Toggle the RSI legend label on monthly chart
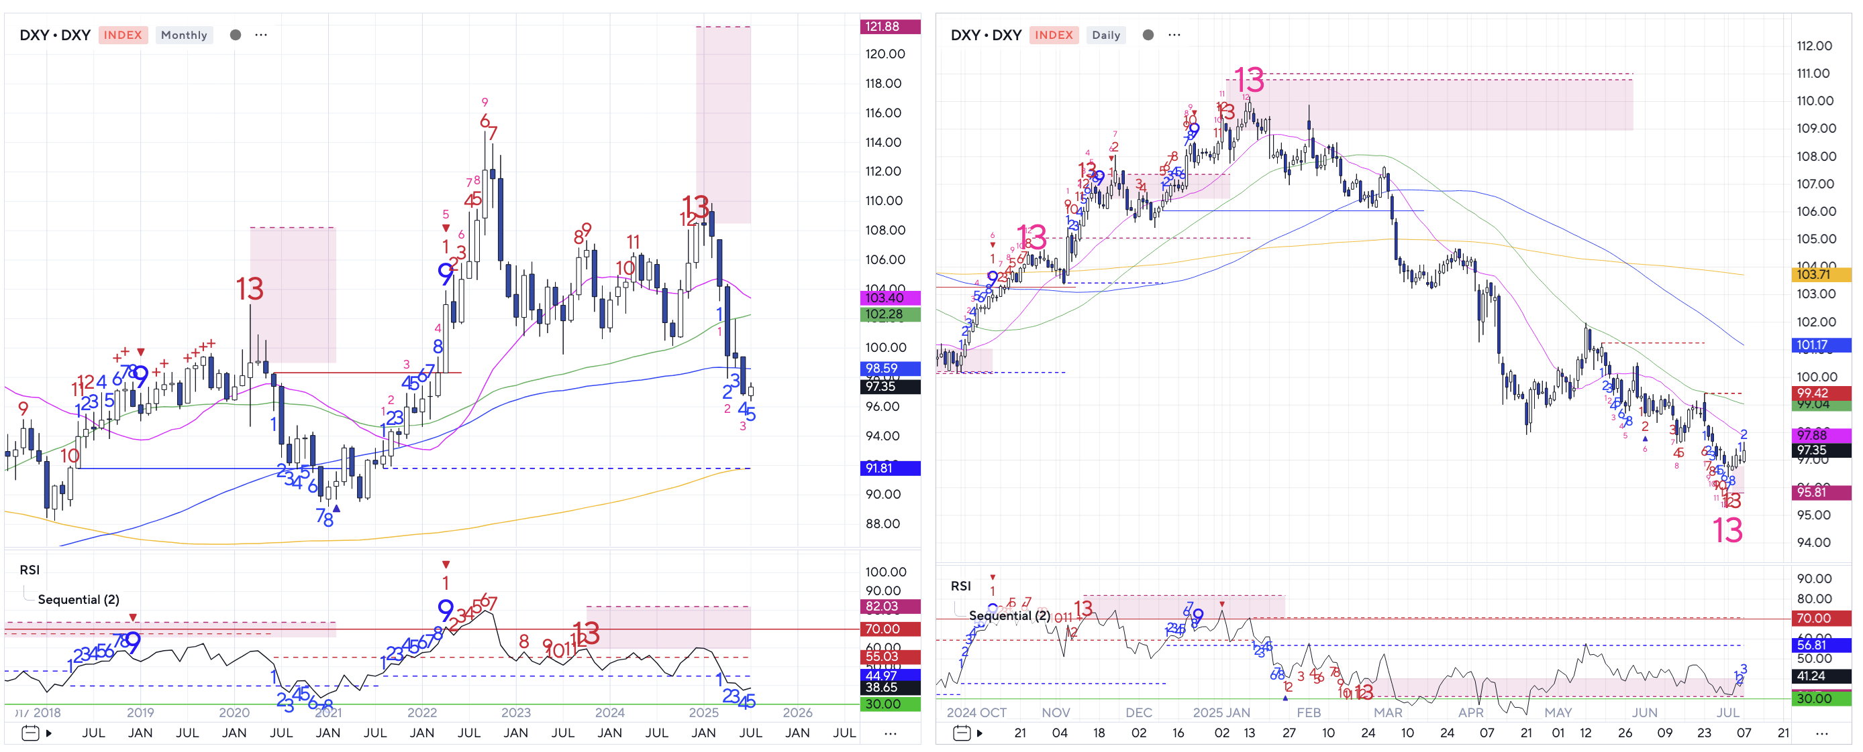The height and width of the screenshot is (752, 1863). pos(30,570)
